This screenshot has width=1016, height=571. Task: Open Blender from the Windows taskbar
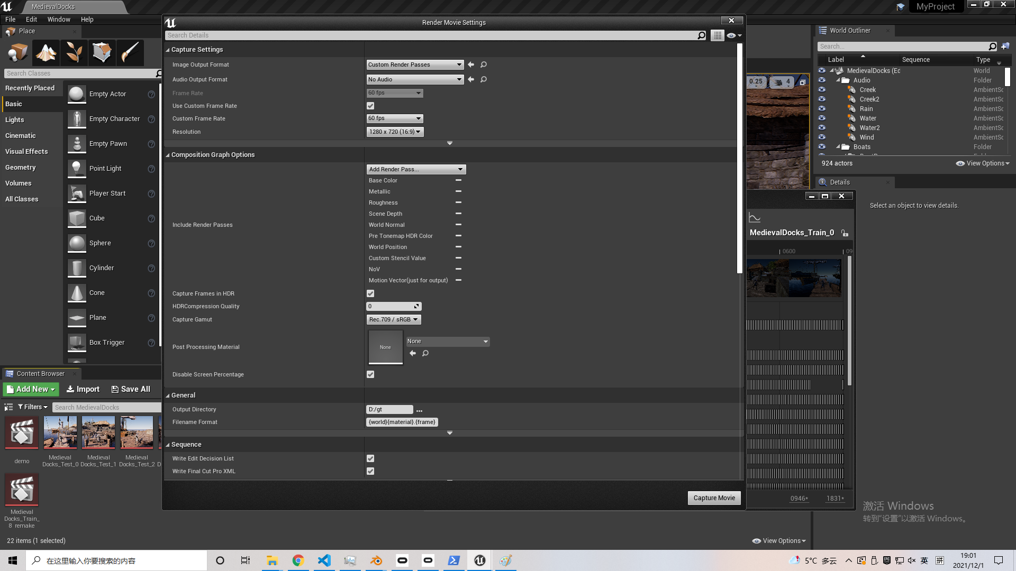[376, 560]
